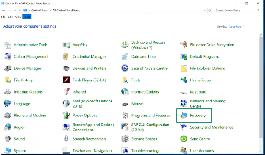This screenshot has height=155, width=265.
Task: Click Security and Maintenance link
Action: (x=212, y=127)
